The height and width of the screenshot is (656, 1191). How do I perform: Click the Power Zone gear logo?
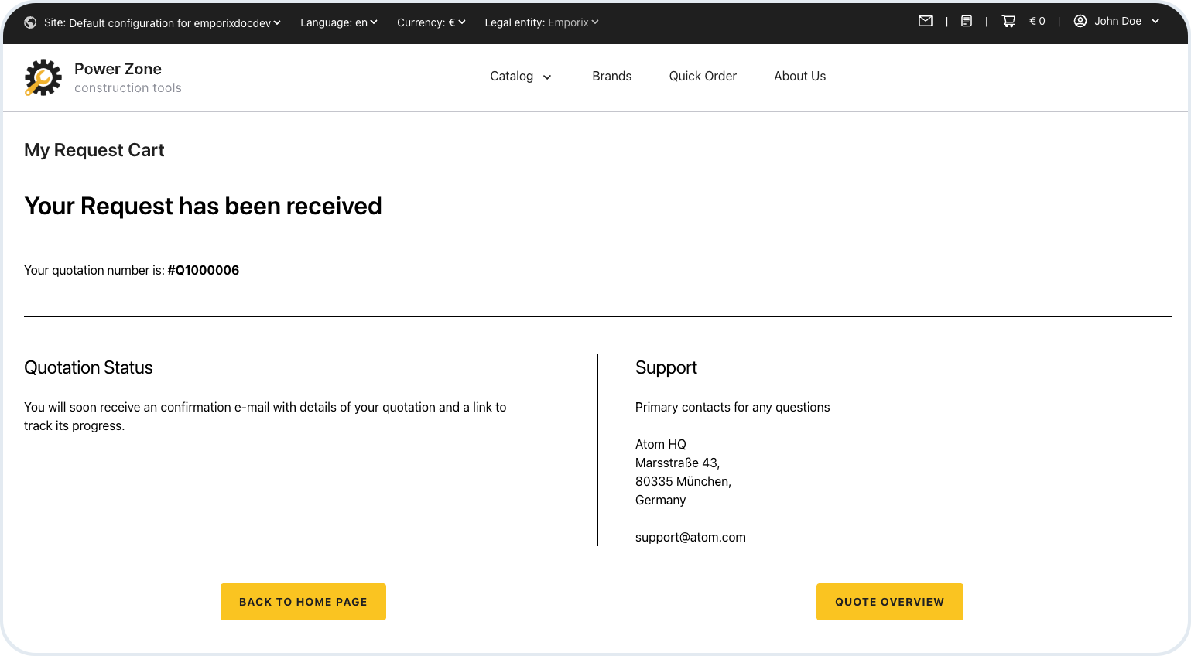point(43,77)
